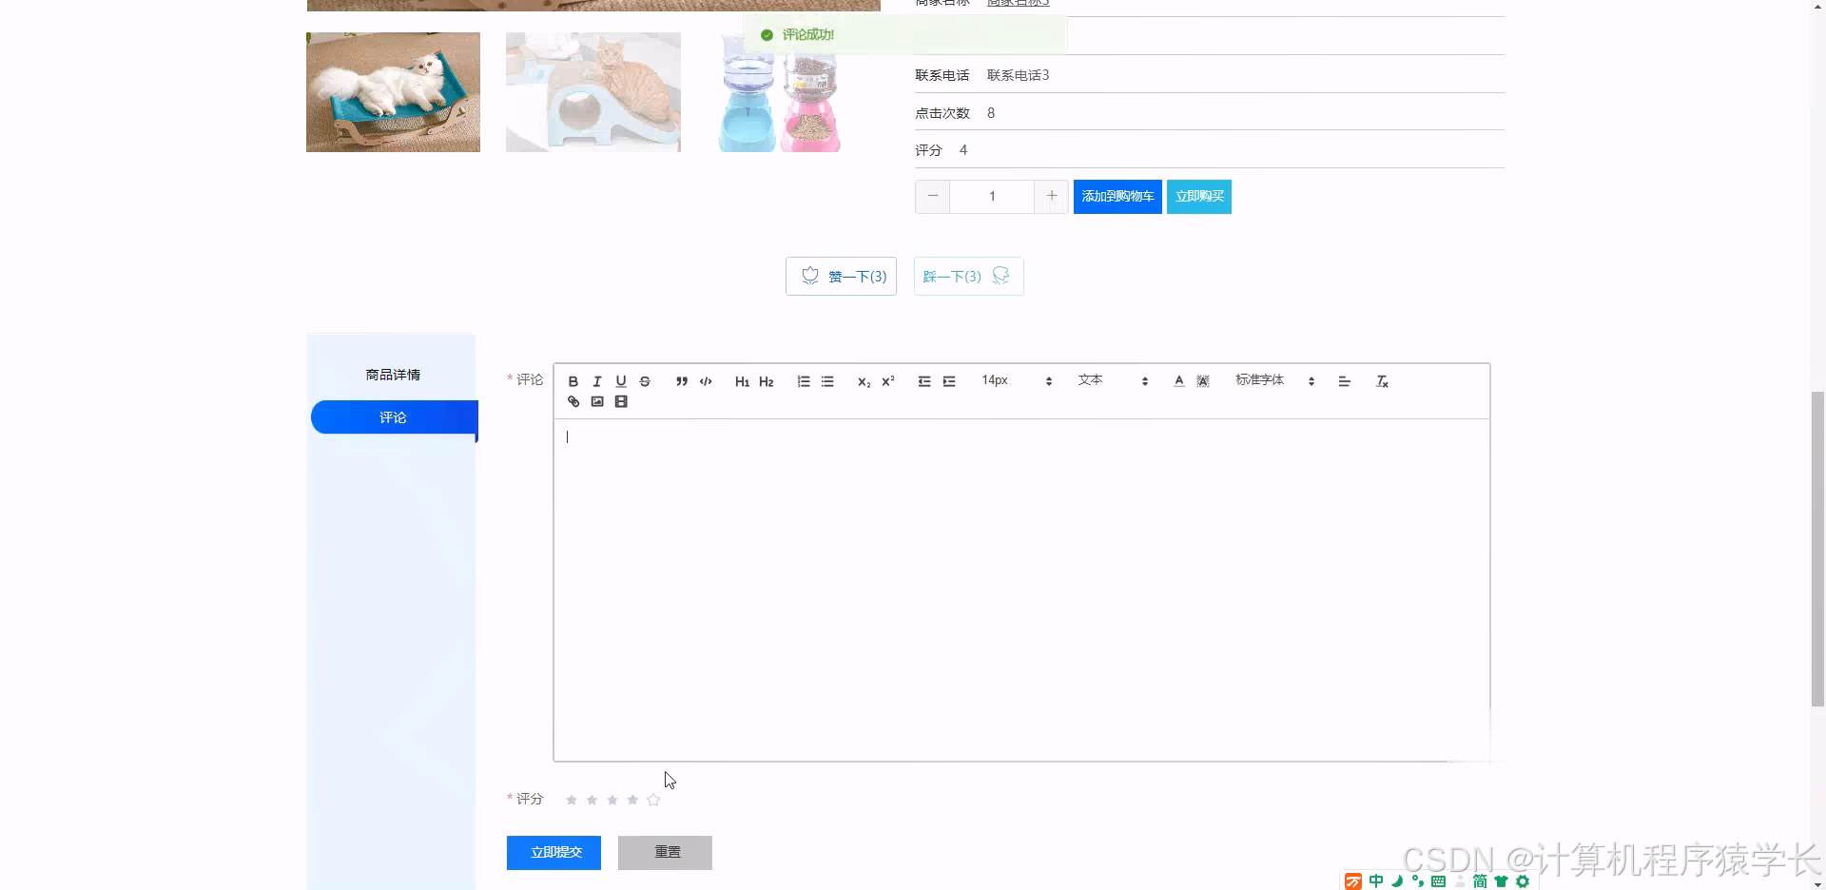Insert a blockquote in the editor
This screenshot has height=890, width=1826.
[x=682, y=380]
